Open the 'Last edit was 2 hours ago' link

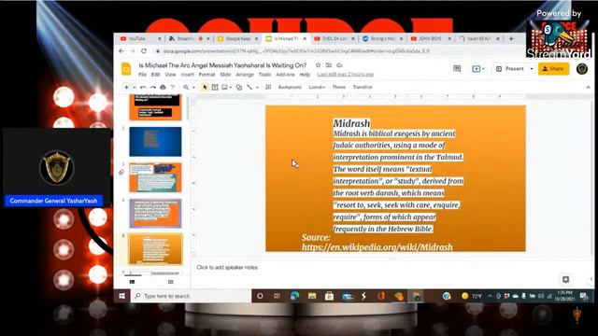[x=345, y=75]
